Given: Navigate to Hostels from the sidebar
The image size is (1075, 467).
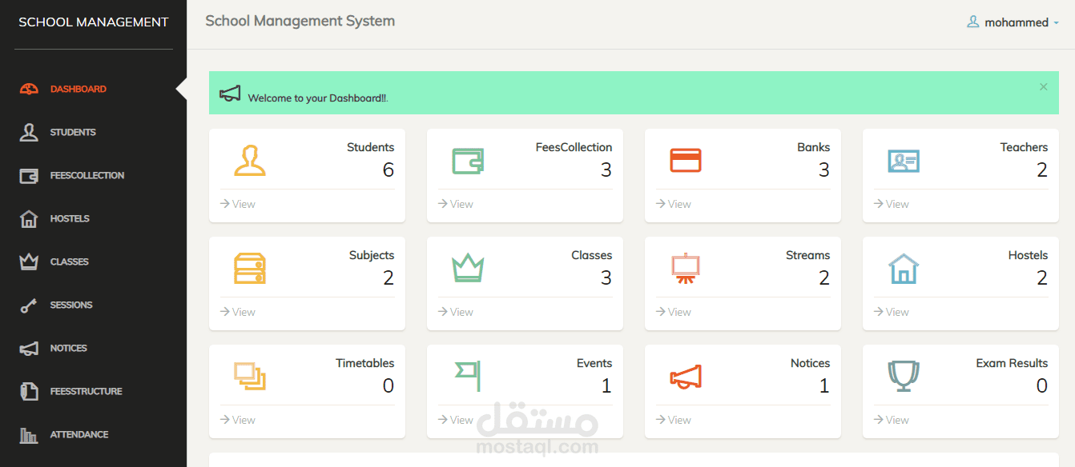Looking at the screenshot, I should coord(70,218).
